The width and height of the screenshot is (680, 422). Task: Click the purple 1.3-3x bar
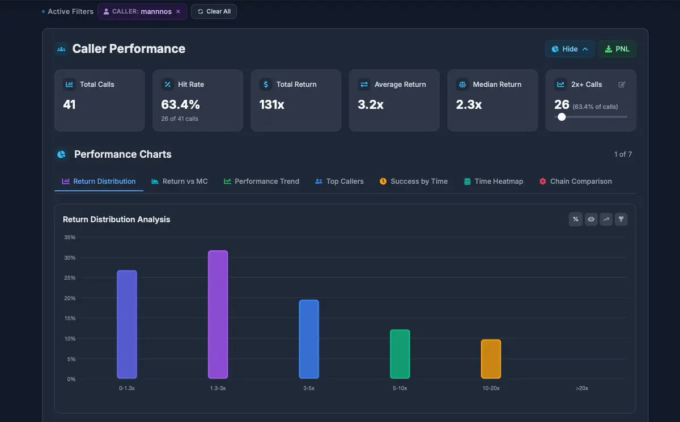click(218, 315)
